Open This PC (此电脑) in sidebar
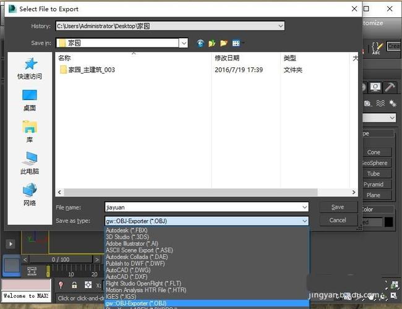Image resolution: width=402 pixels, height=309 pixels. (x=30, y=164)
